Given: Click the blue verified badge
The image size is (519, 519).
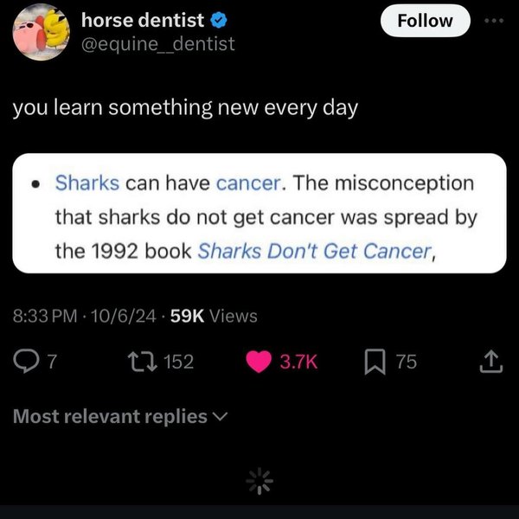Looking at the screenshot, I should 219,21.
